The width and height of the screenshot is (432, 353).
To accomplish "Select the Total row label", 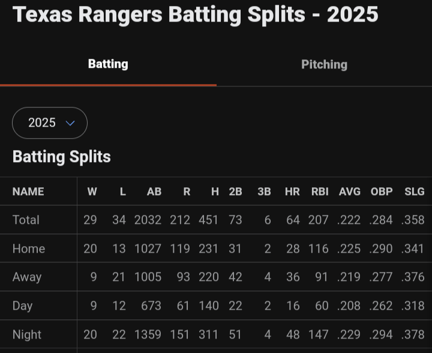I will [x=26, y=220].
